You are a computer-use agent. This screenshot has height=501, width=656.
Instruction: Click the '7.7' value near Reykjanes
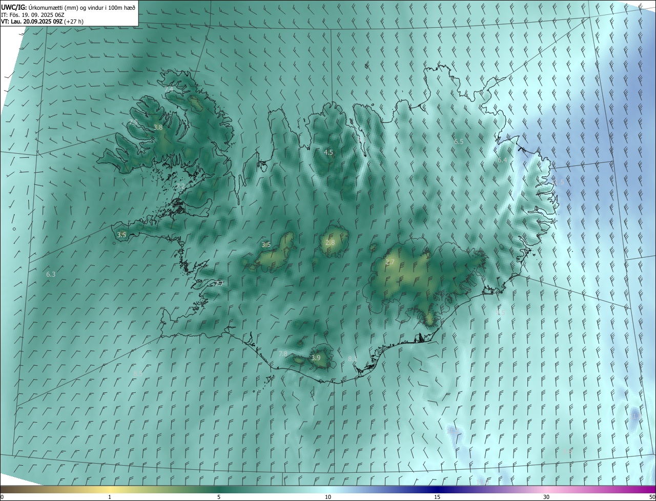click(x=219, y=283)
